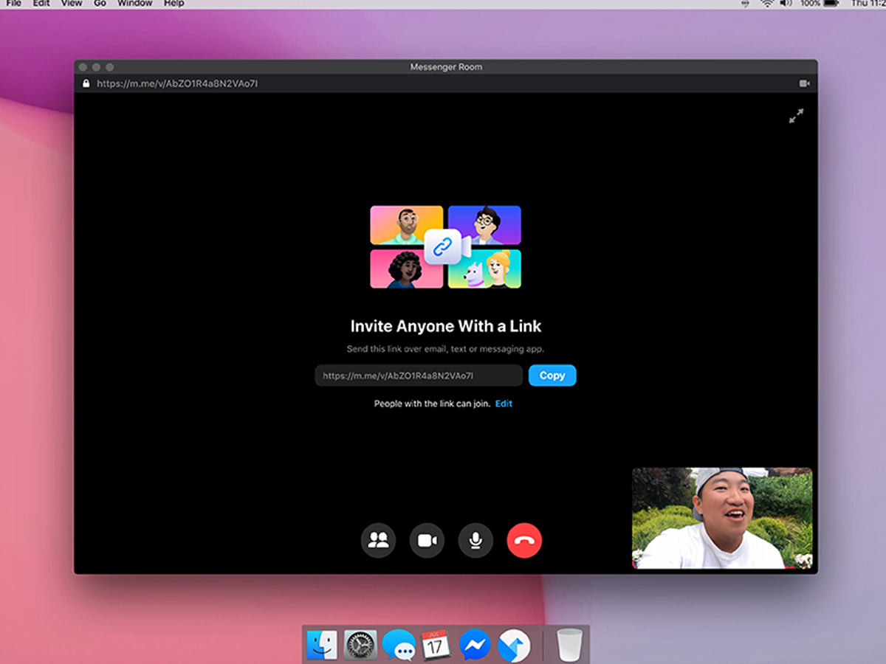Click "People with the link can join." text
This screenshot has width=886, height=664.
pos(432,404)
